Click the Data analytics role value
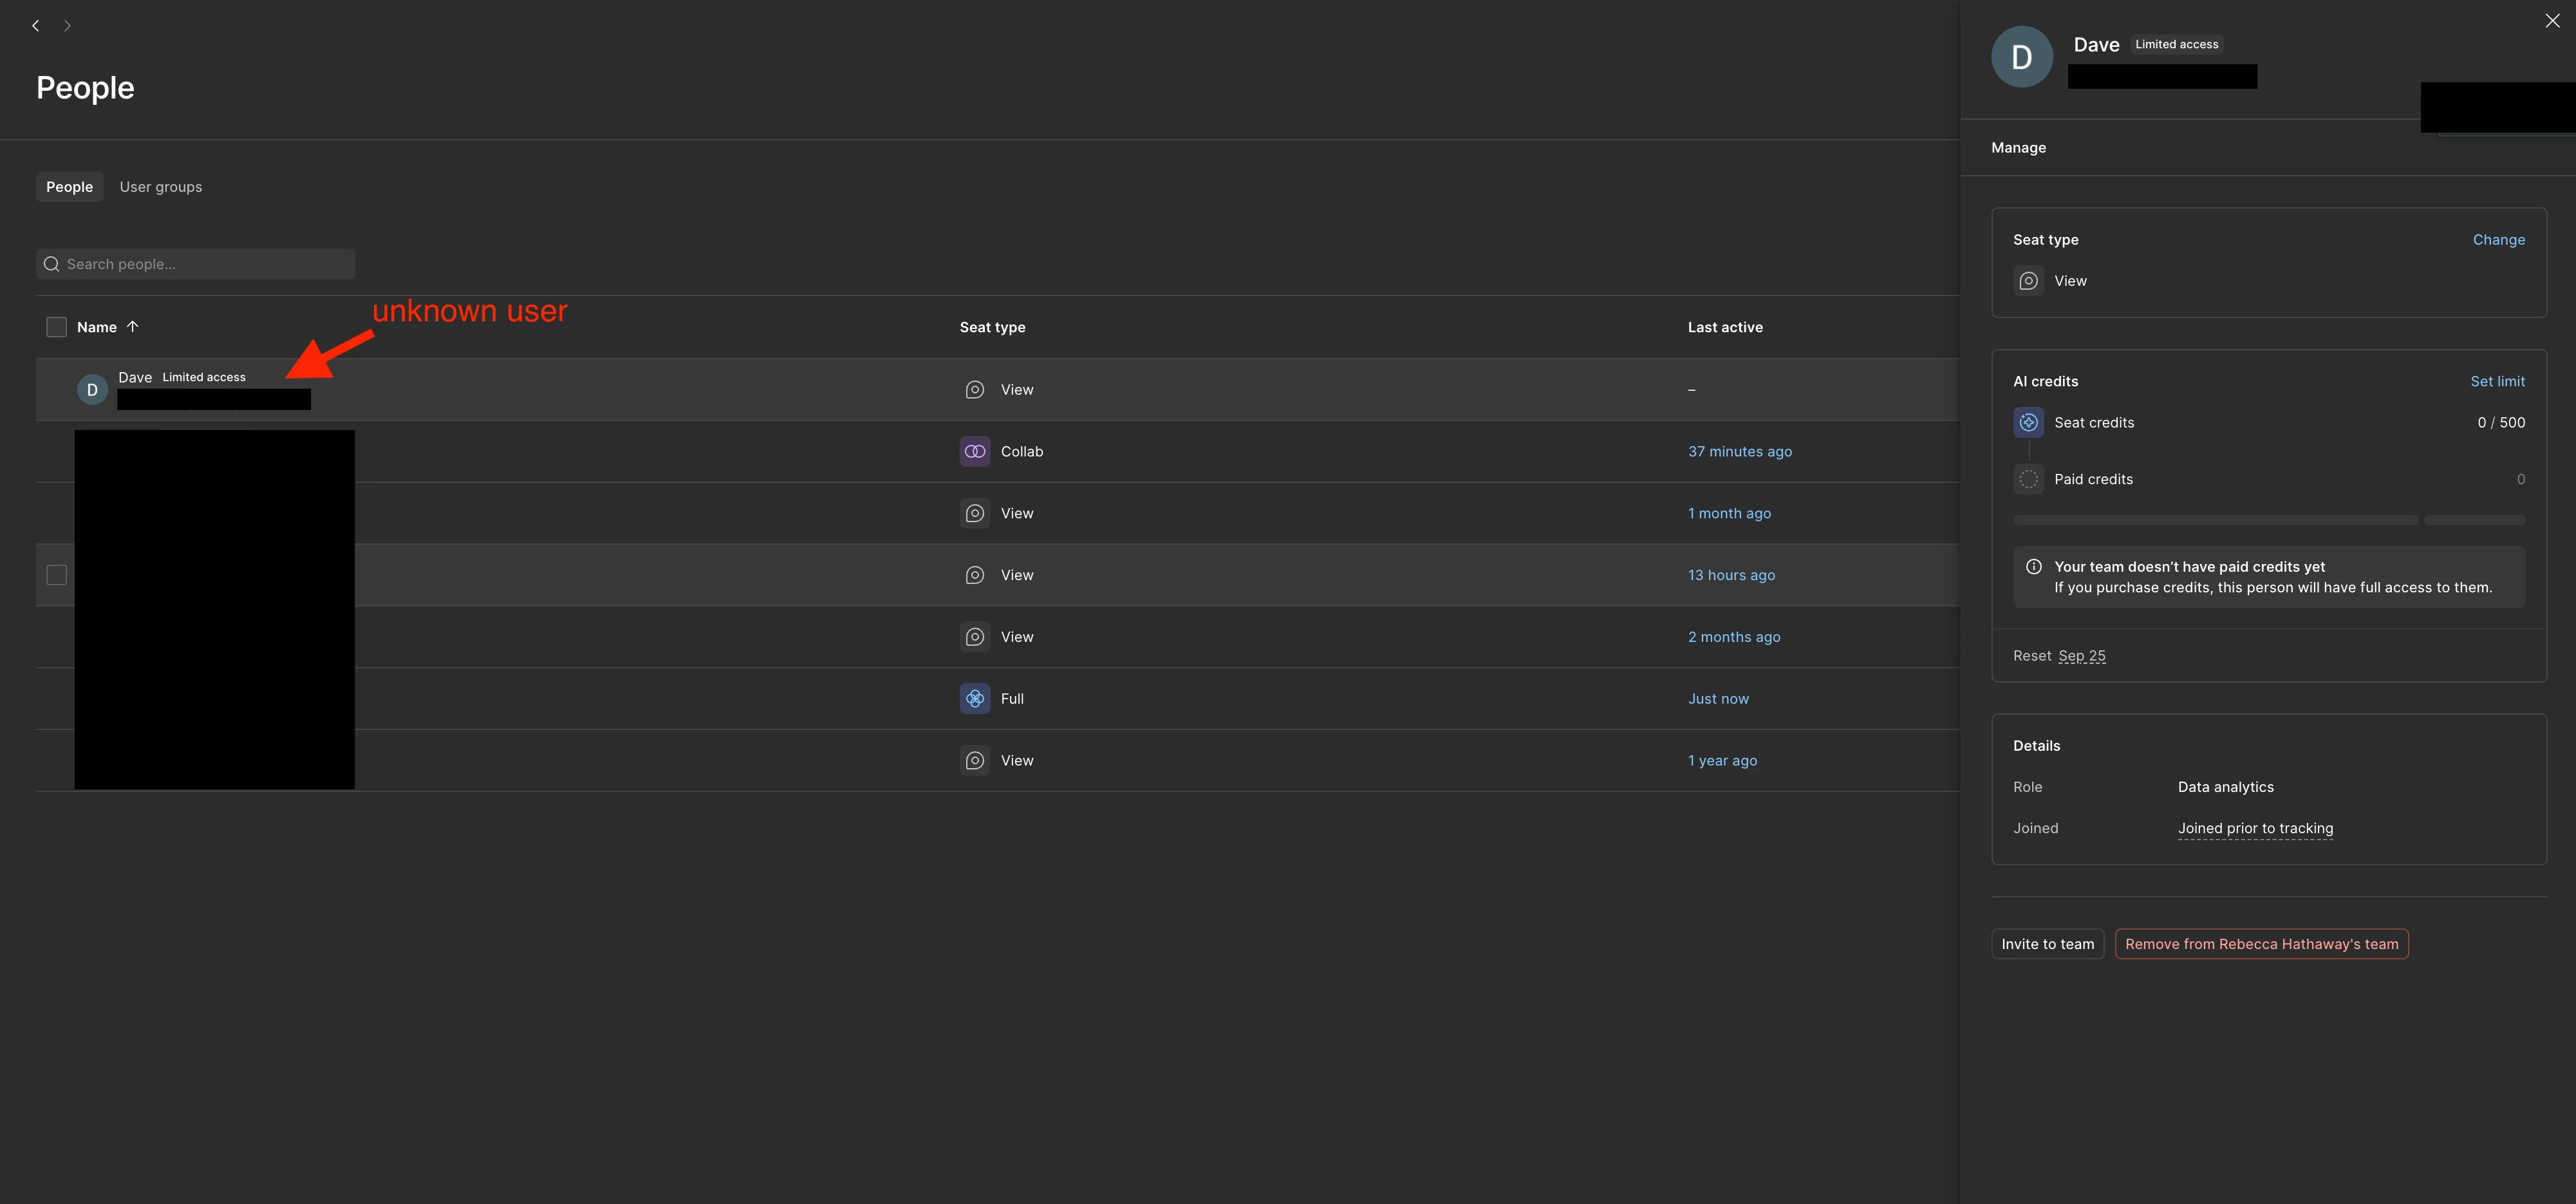Screen dimensions: 2576x1204 [x=2225, y=788]
